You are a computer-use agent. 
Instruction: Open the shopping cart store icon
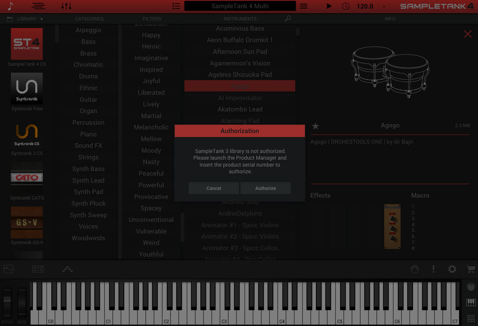click(x=471, y=269)
